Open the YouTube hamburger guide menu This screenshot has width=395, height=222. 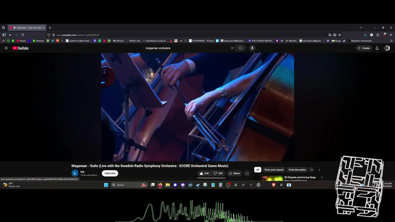coord(6,48)
